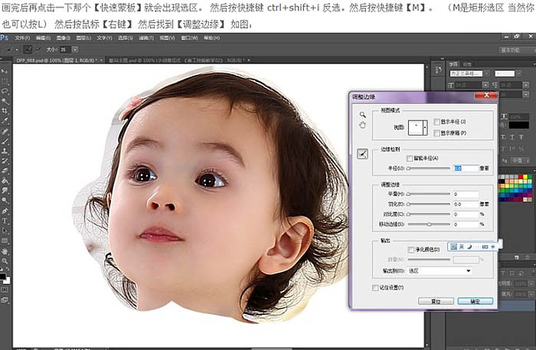Check the 记住设置 option
The height and width of the screenshot is (350, 536).
[374, 287]
